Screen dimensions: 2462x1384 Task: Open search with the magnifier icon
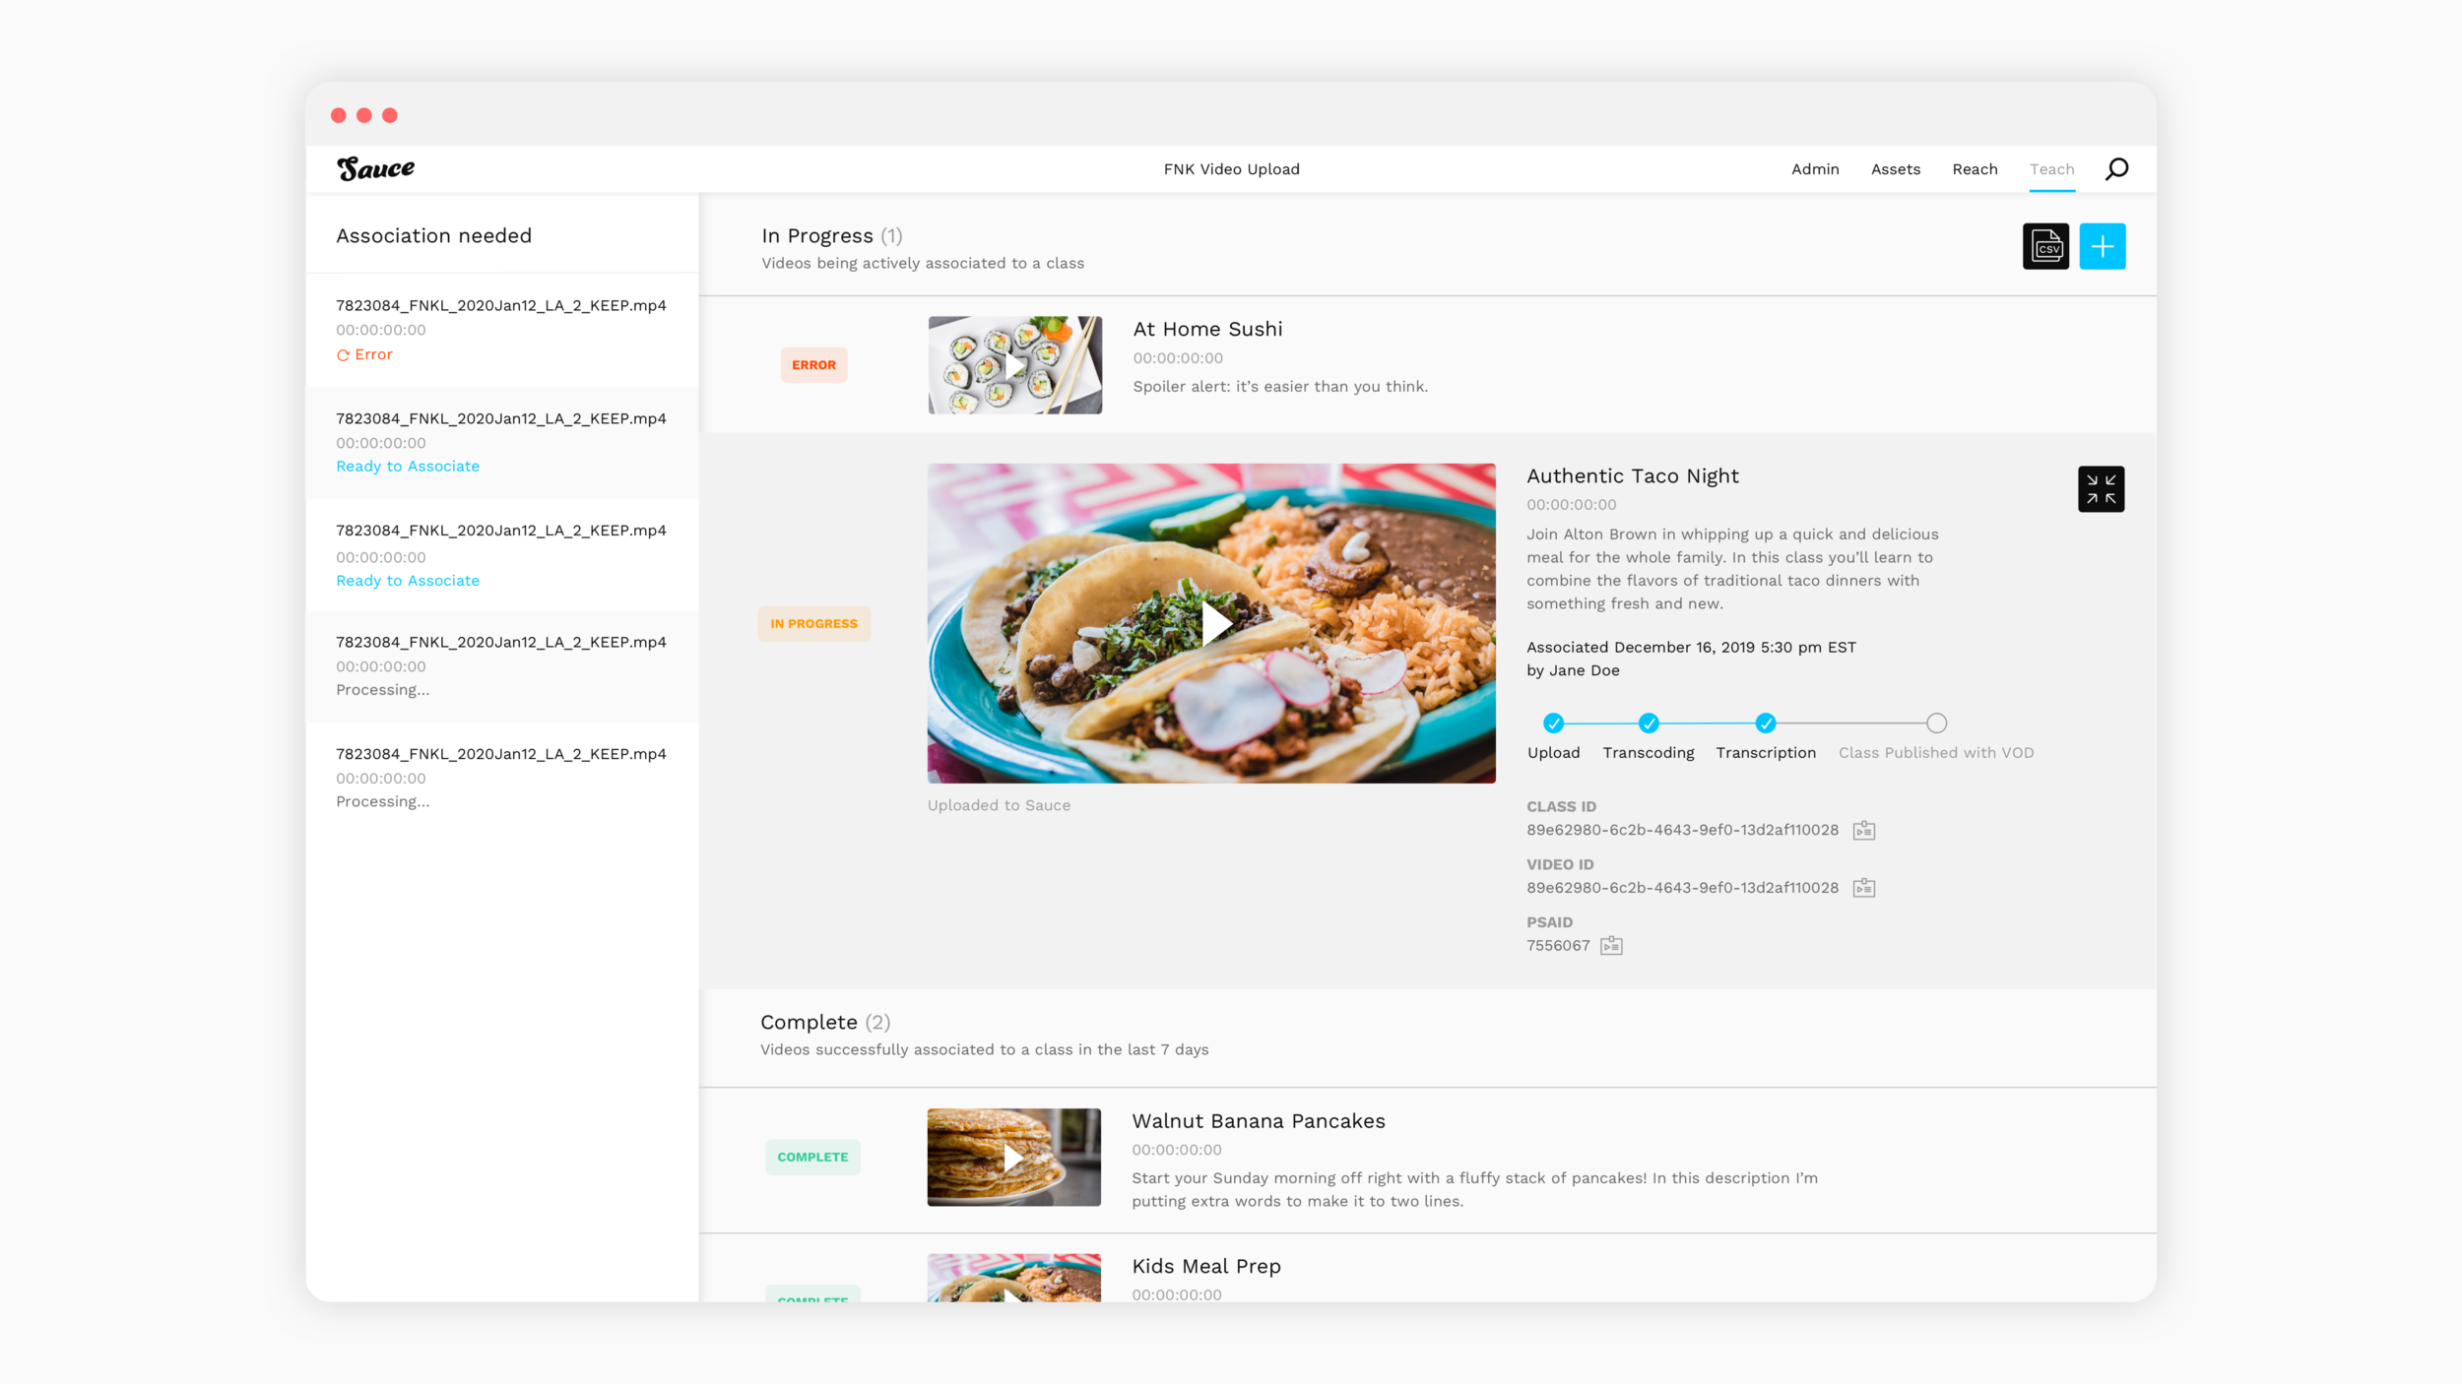tap(2116, 169)
